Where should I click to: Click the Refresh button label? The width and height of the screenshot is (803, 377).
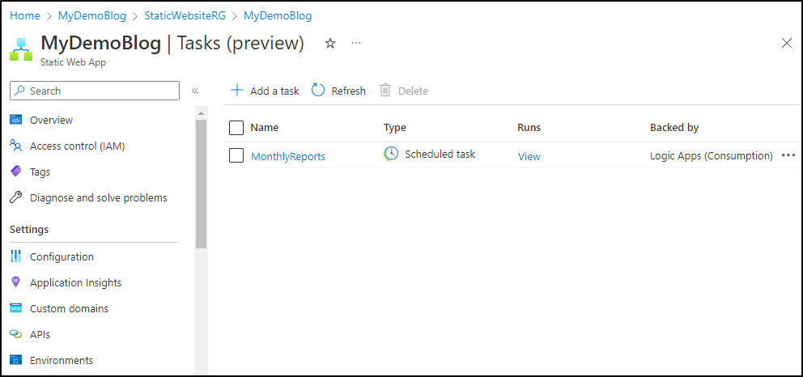click(348, 91)
